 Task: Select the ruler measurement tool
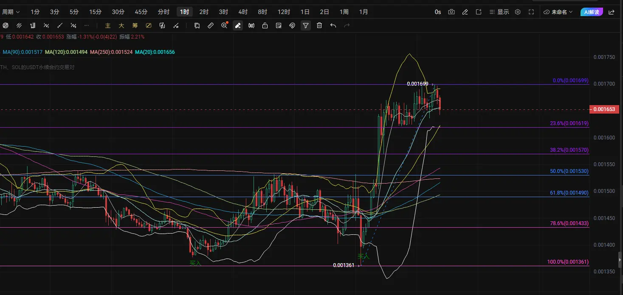coord(211,25)
